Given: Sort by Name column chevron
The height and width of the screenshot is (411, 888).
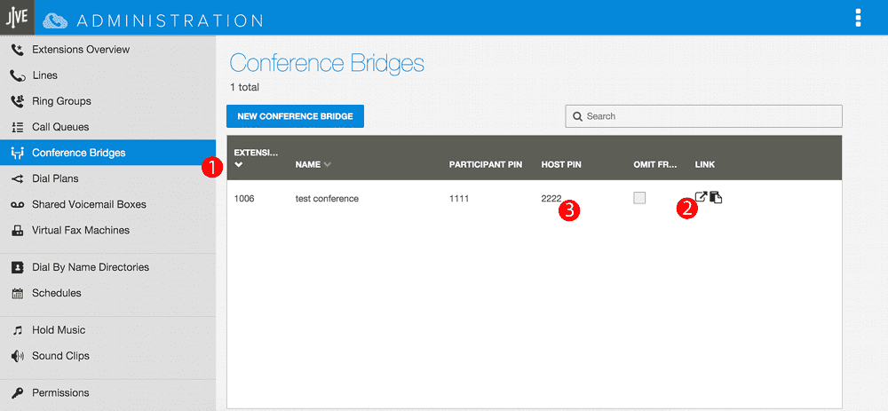Looking at the screenshot, I should (x=328, y=165).
